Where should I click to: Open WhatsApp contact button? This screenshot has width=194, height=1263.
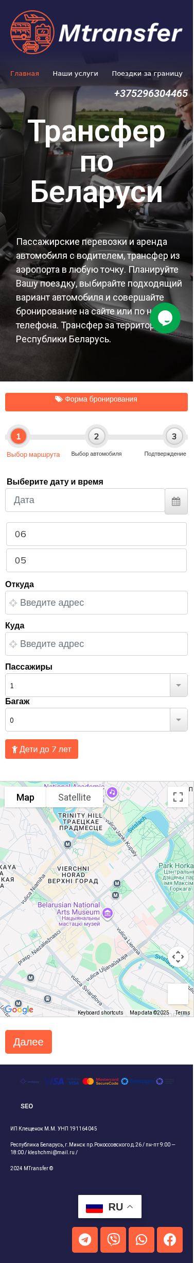pos(142,1239)
